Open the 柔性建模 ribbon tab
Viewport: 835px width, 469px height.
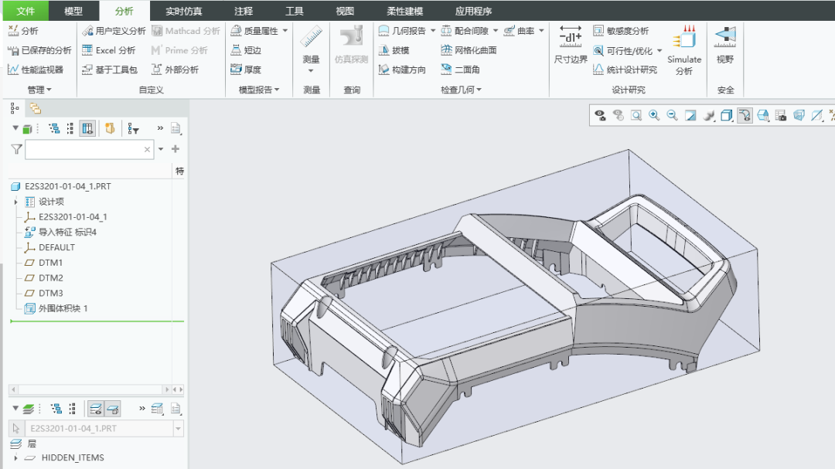(404, 11)
